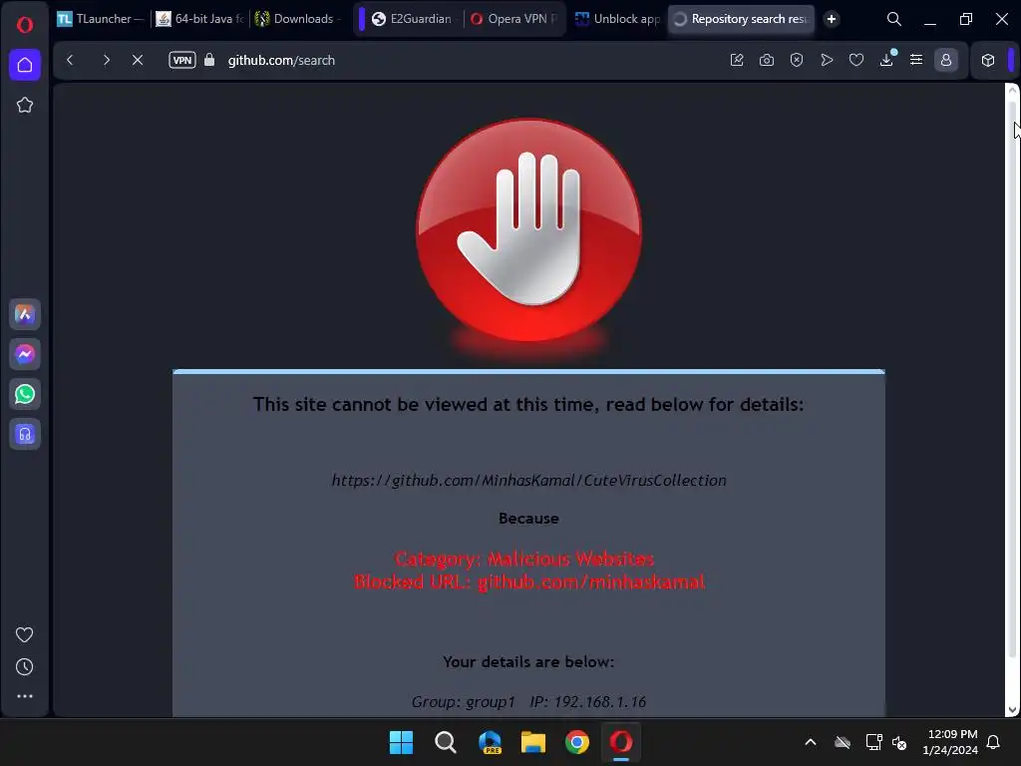Image resolution: width=1021 pixels, height=766 pixels.
Task: Open File Explorer in the taskbar
Action: [533, 742]
